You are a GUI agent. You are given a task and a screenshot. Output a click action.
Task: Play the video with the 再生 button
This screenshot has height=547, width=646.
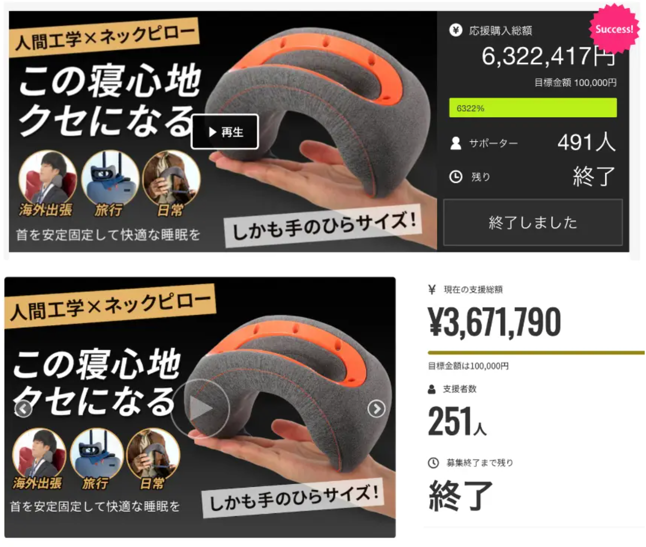click(x=225, y=132)
